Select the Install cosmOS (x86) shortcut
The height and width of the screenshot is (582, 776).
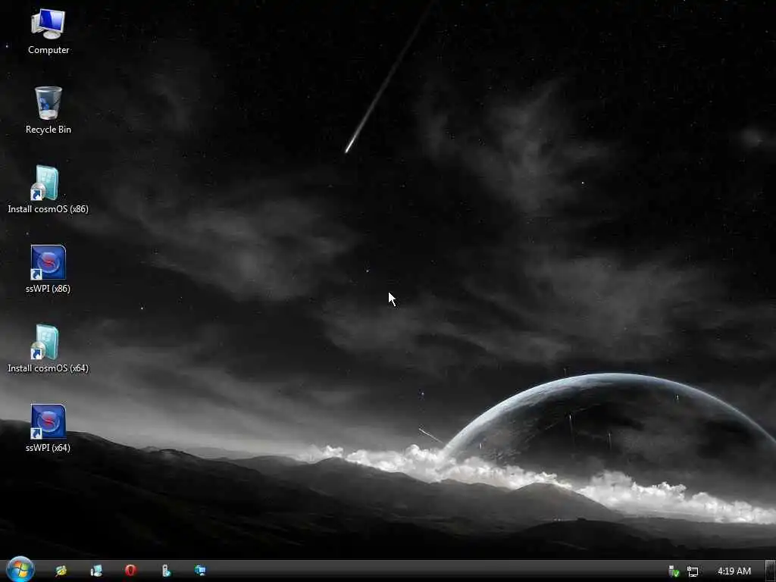pos(48,189)
